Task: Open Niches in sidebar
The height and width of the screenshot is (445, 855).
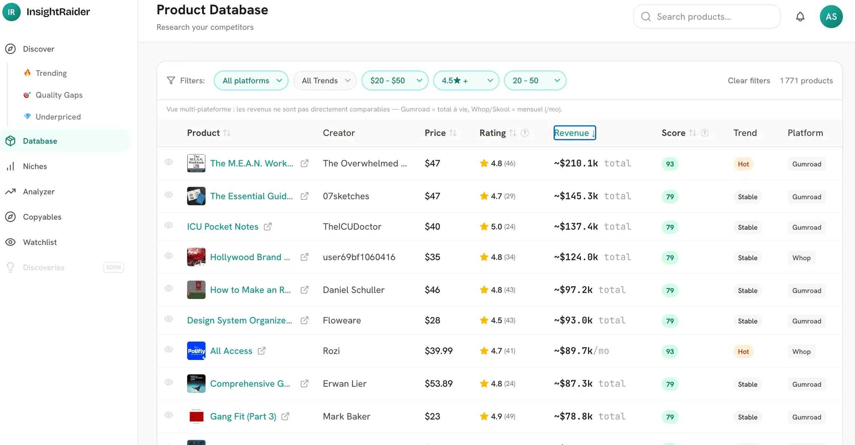Action: [x=35, y=166]
